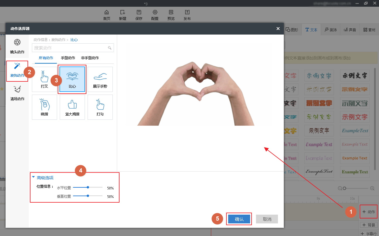379x236 pixels.
Task: Select the 竖大拇指 thumbs up action
Action: 72,107
